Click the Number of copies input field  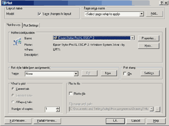tap(51, 109)
